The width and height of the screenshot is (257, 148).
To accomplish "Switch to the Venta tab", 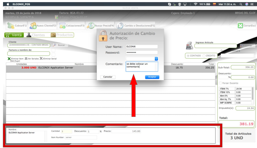I will 14,35.
